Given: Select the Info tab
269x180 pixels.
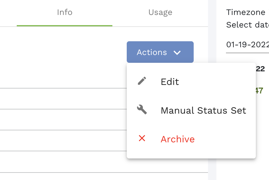Looking at the screenshot, I should click(x=65, y=13).
